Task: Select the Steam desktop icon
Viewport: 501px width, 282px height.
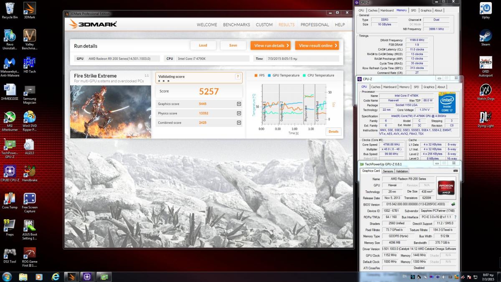Action: point(486,38)
